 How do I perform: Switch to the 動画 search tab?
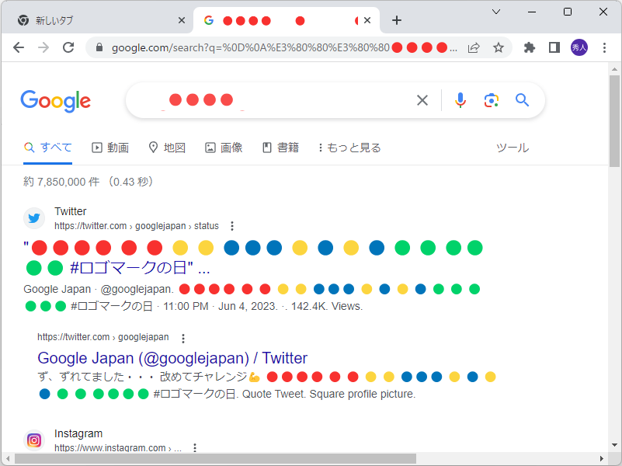[x=110, y=147]
